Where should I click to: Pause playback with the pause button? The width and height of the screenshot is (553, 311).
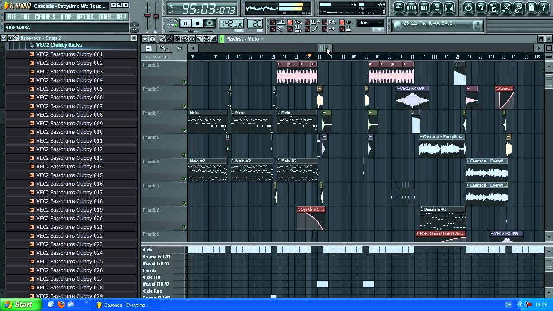pos(186,23)
